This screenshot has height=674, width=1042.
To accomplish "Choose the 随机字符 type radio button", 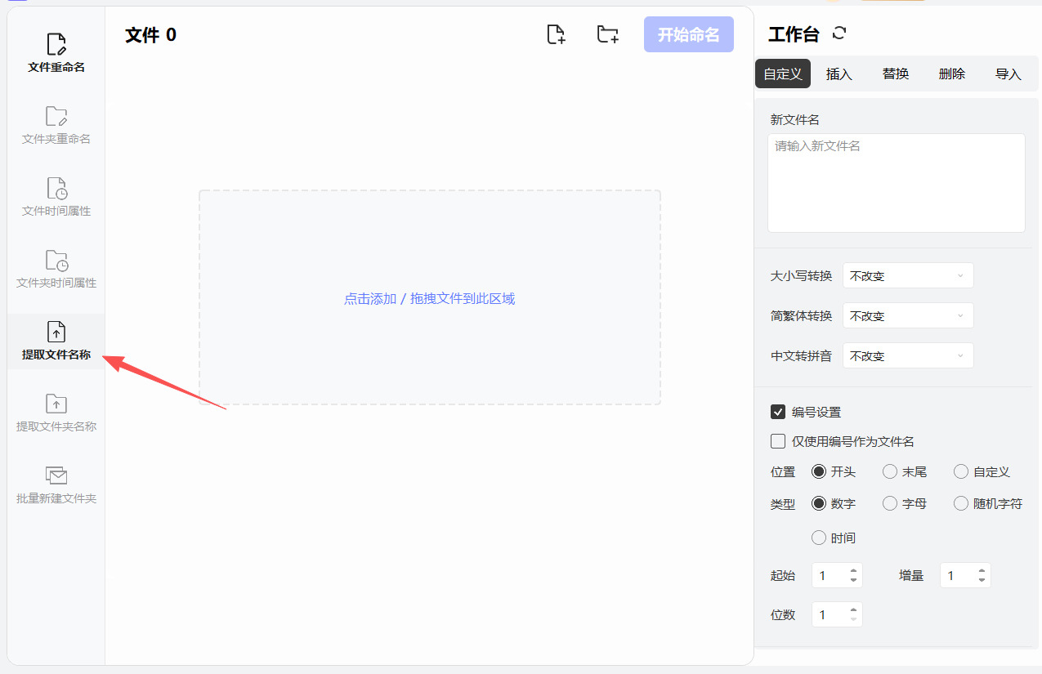I will 961,503.
